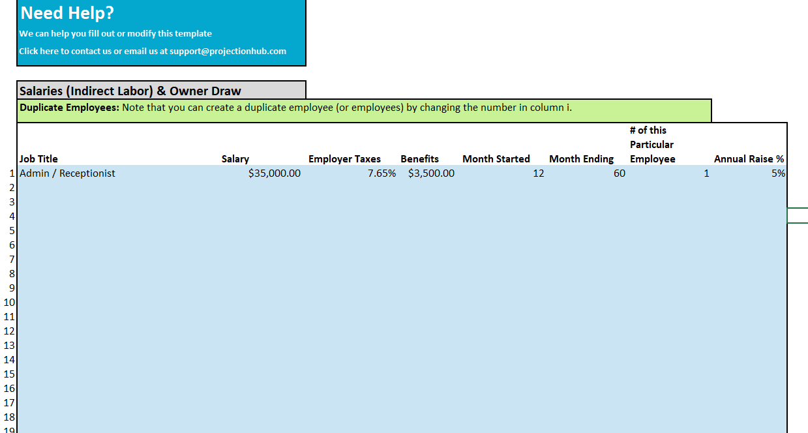Click row number 5 label
The image size is (808, 433).
coord(11,230)
